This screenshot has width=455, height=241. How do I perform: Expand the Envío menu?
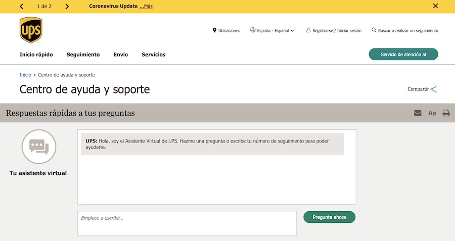click(x=121, y=55)
